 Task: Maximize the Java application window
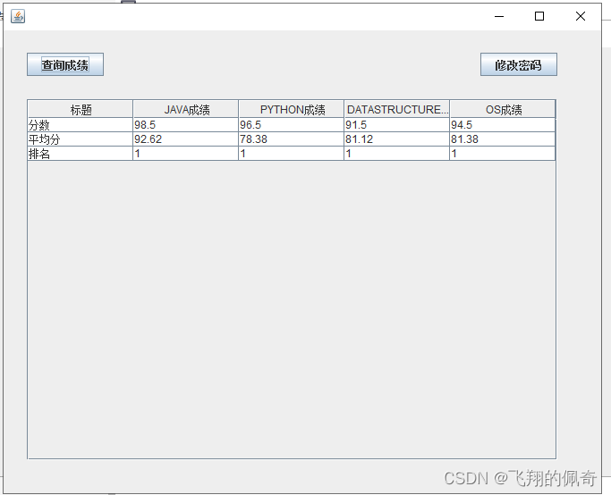[x=539, y=16]
